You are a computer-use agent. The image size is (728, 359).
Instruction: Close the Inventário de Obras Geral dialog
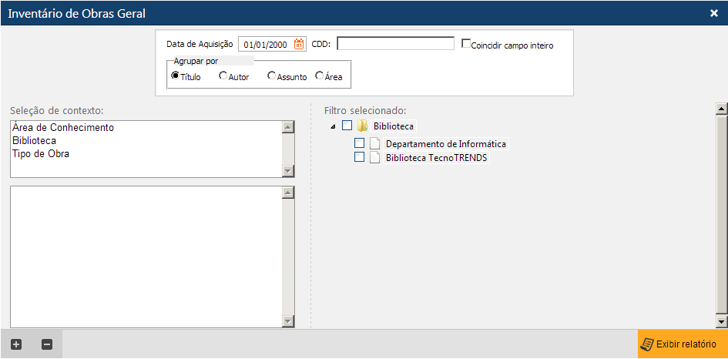point(713,13)
